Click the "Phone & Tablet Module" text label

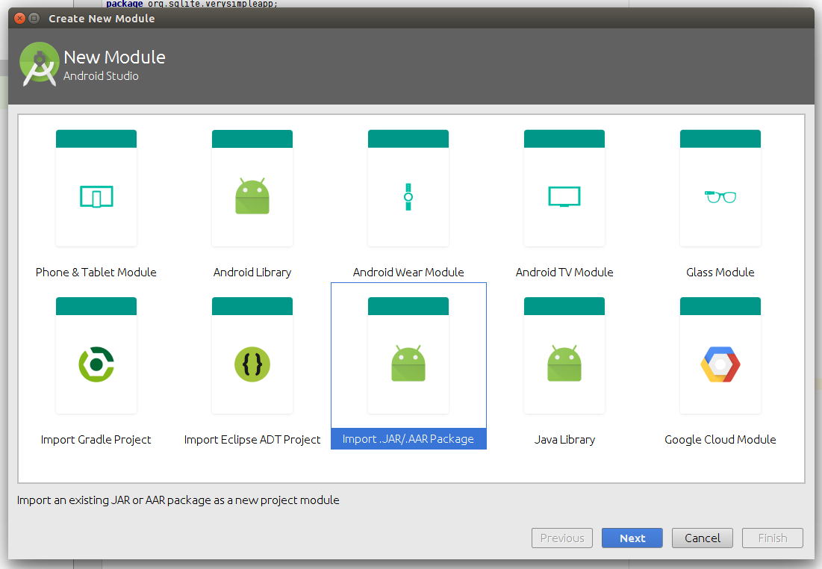pyautogui.click(x=96, y=273)
